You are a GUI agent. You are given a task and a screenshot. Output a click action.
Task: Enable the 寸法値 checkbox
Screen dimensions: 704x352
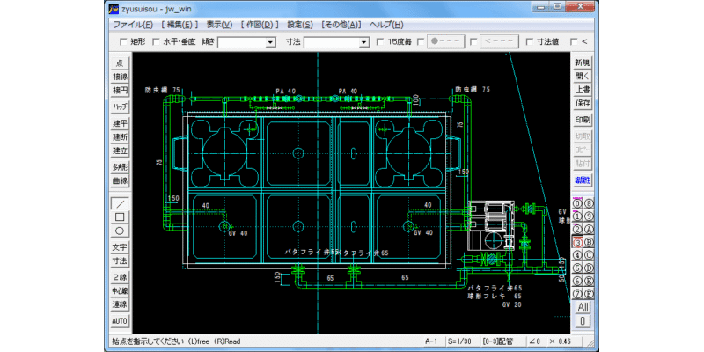tap(530, 41)
